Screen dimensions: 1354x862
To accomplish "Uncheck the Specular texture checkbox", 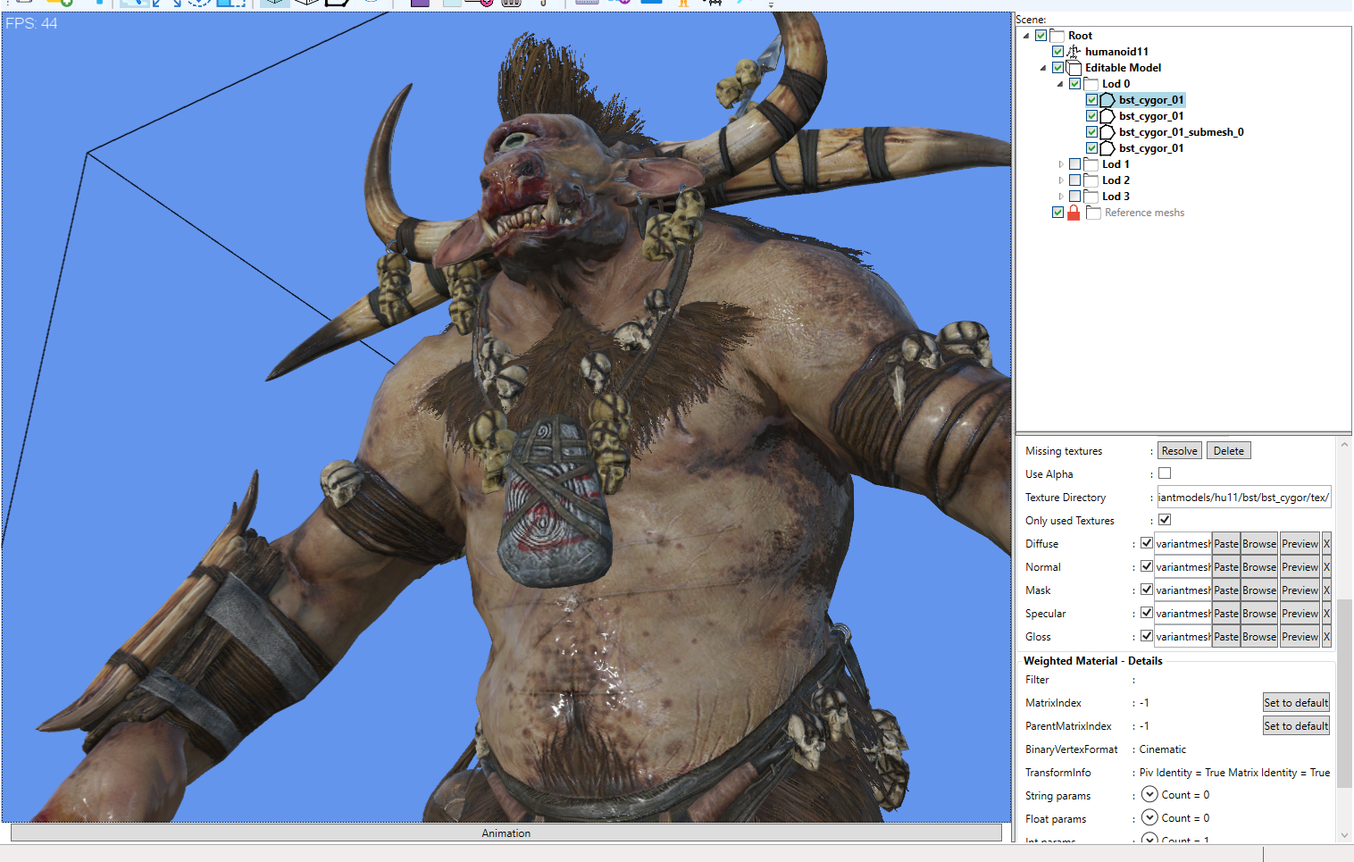I will point(1147,613).
